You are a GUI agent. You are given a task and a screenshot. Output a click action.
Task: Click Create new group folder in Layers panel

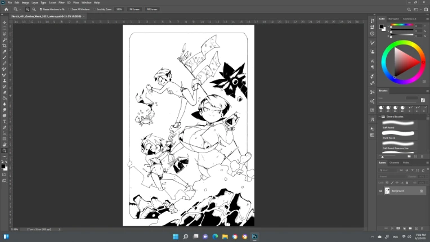[x=410, y=228]
